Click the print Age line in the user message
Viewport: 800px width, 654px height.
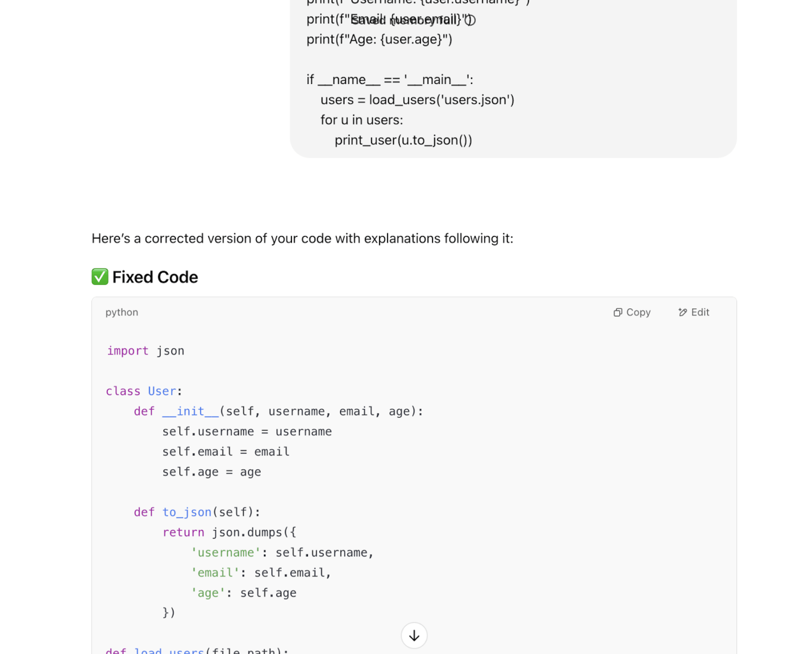coord(379,39)
